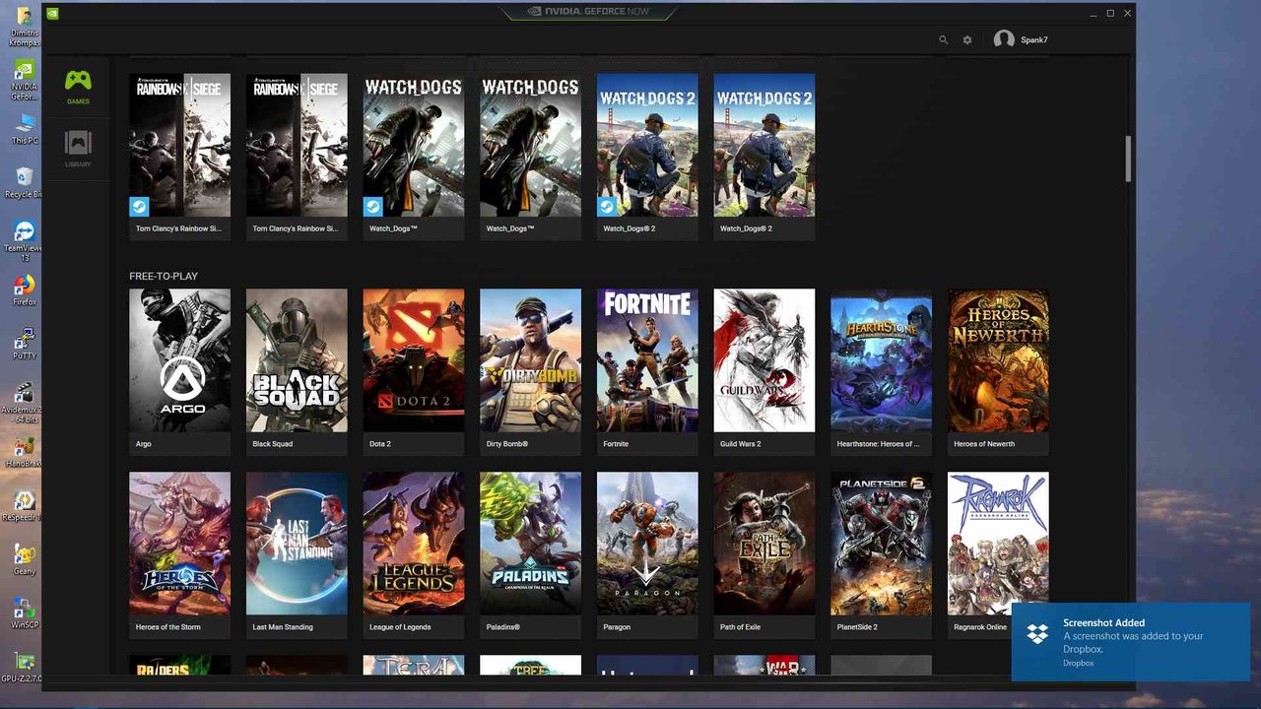This screenshot has width=1261, height=709.
Task: Select the Black Squad game cover
Action: point(297,360)
